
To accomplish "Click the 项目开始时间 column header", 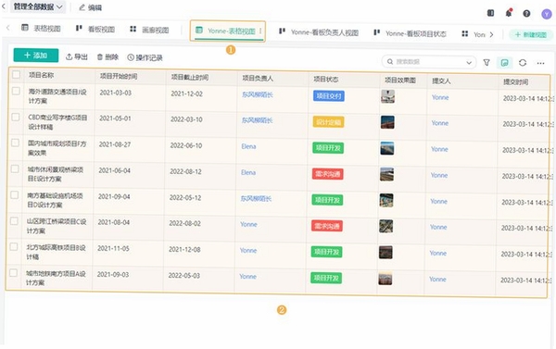I will [x=119, y=76].
